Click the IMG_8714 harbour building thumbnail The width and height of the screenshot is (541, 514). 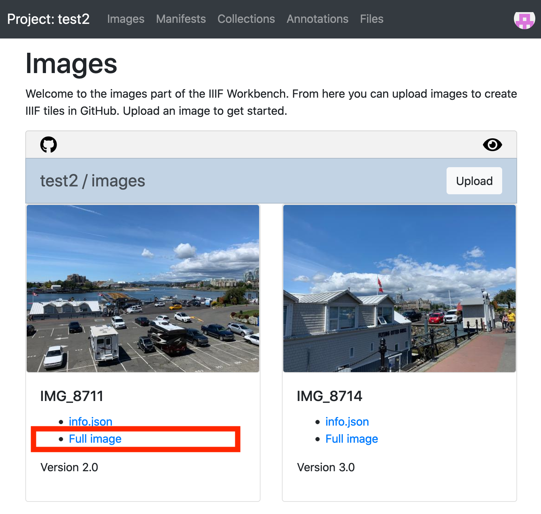coord(400,288)
